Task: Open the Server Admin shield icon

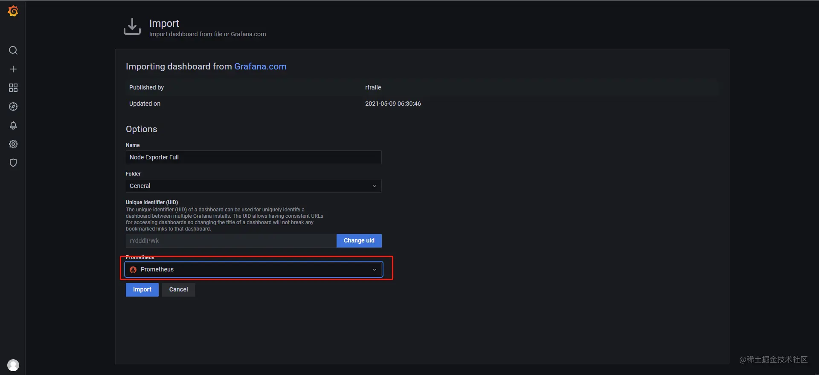Action: (x=13, y=163)
